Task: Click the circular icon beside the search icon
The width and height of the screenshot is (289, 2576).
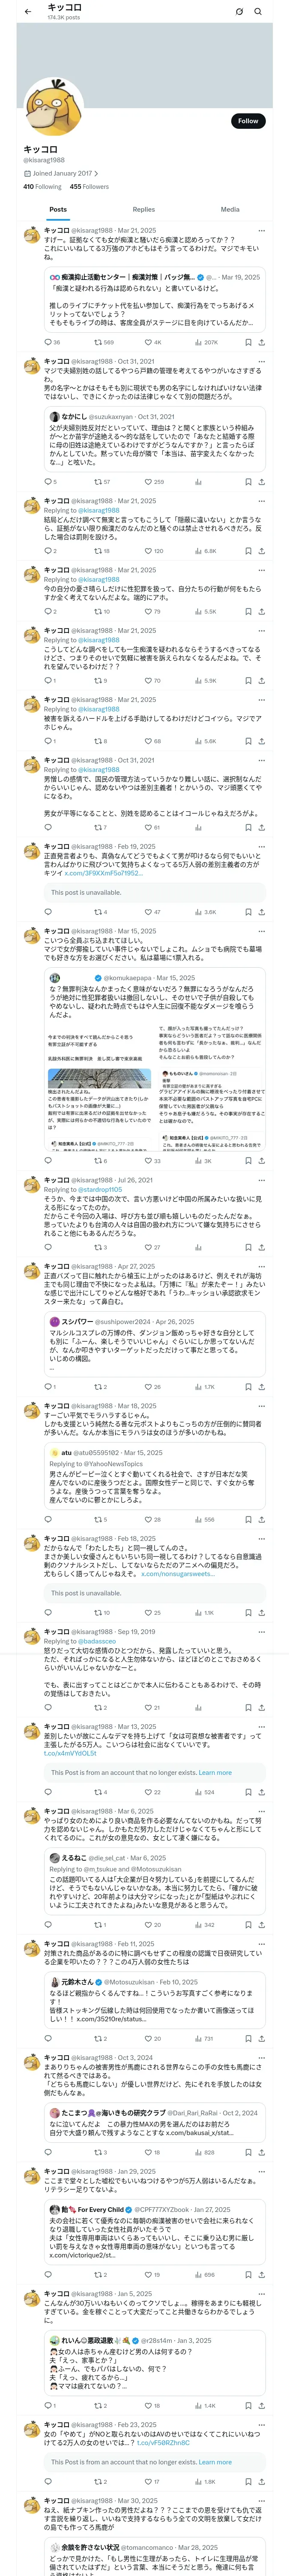Action: tap(239, 12)
